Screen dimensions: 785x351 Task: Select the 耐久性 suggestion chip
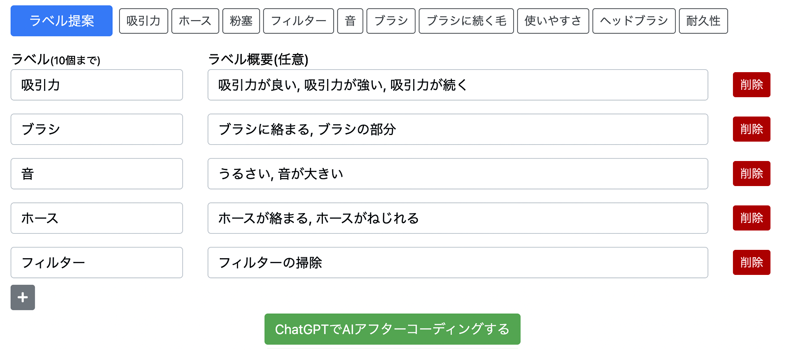[x=703, y=21]
